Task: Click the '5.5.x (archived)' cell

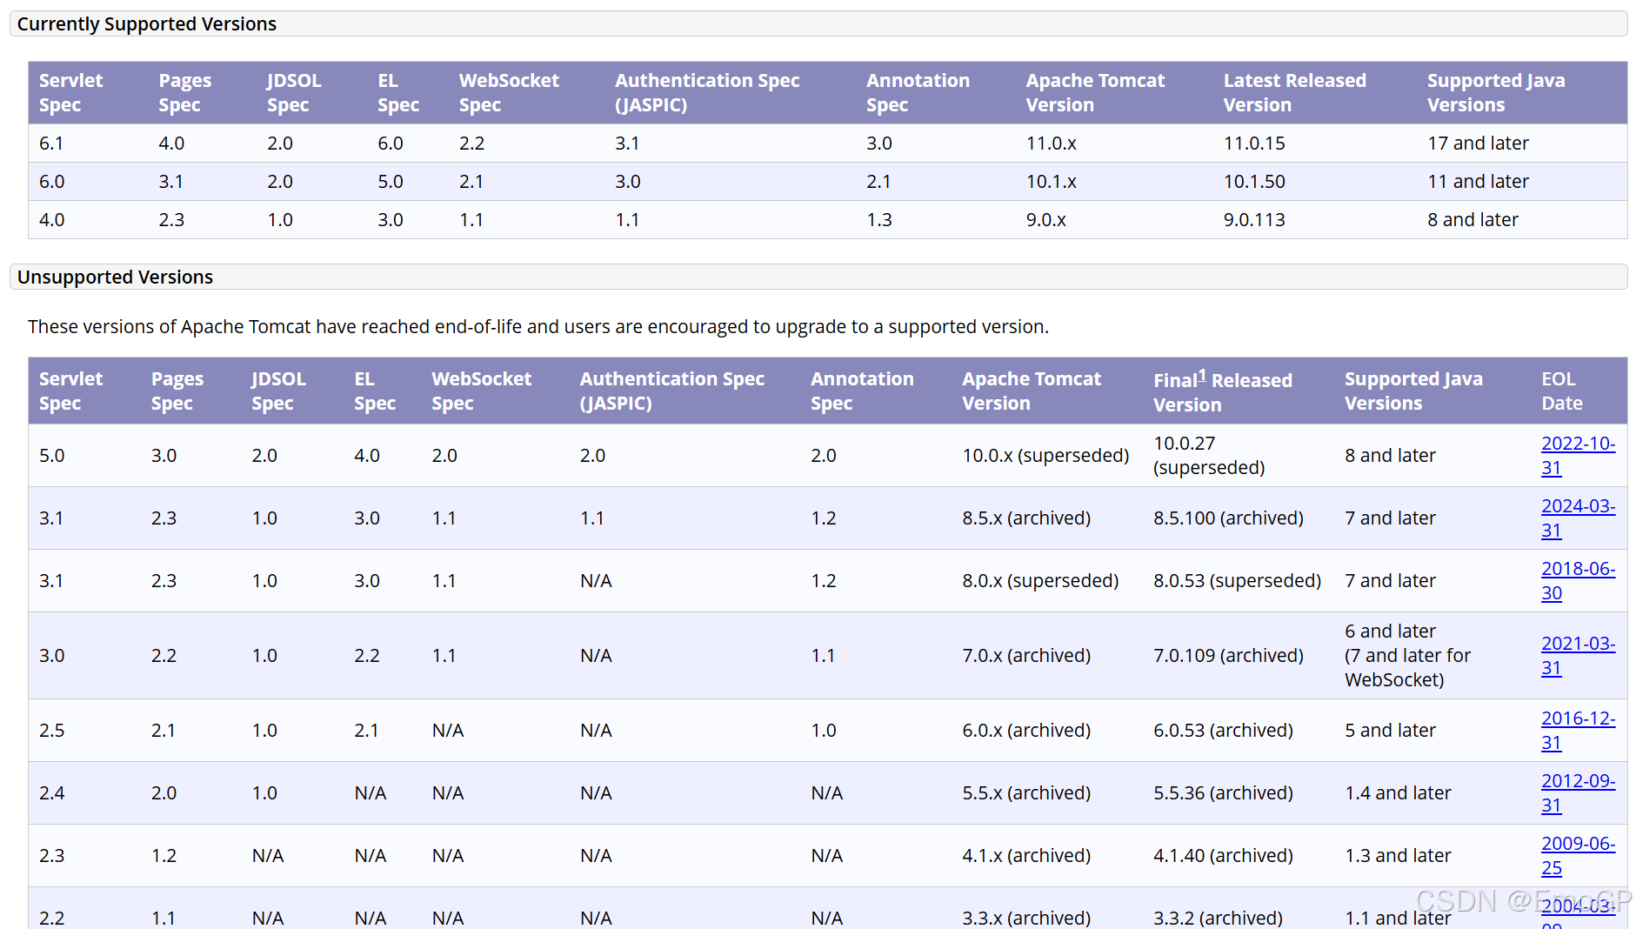Action: 1026,793
